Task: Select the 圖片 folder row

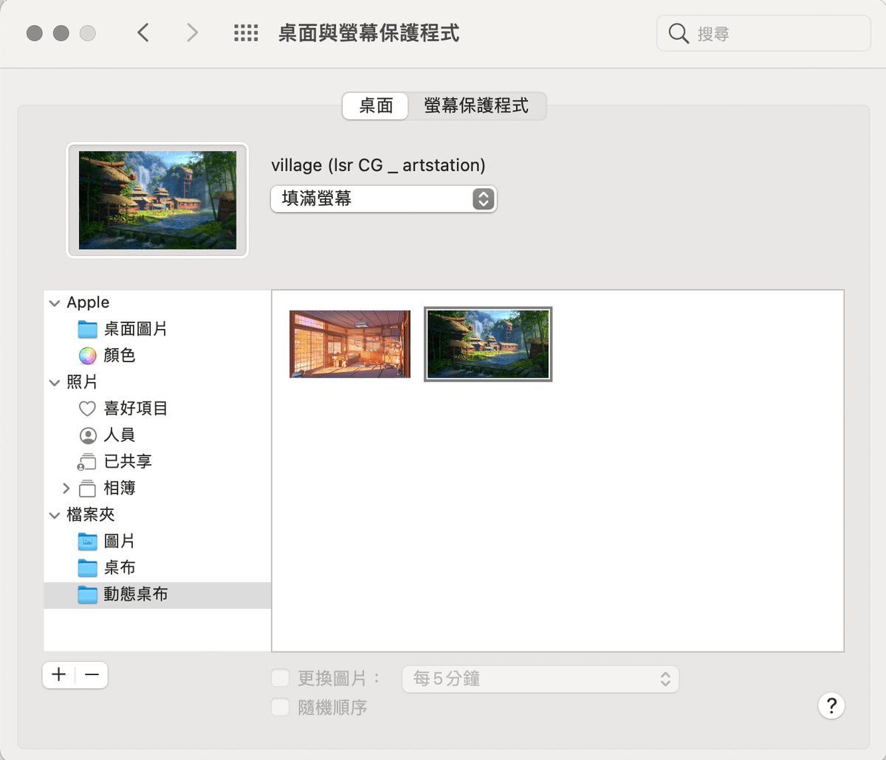Action: point(157,542)
